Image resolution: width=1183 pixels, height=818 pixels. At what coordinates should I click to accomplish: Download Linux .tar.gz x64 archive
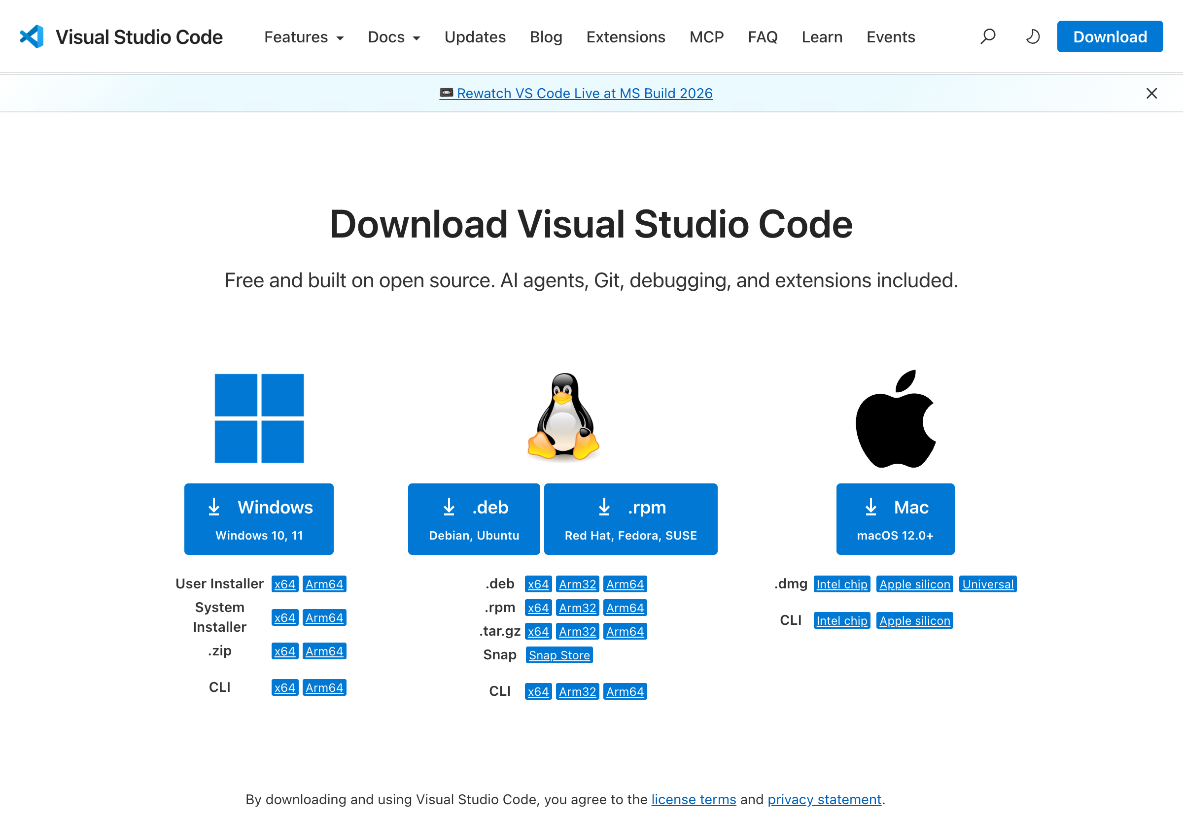(538, 631)
